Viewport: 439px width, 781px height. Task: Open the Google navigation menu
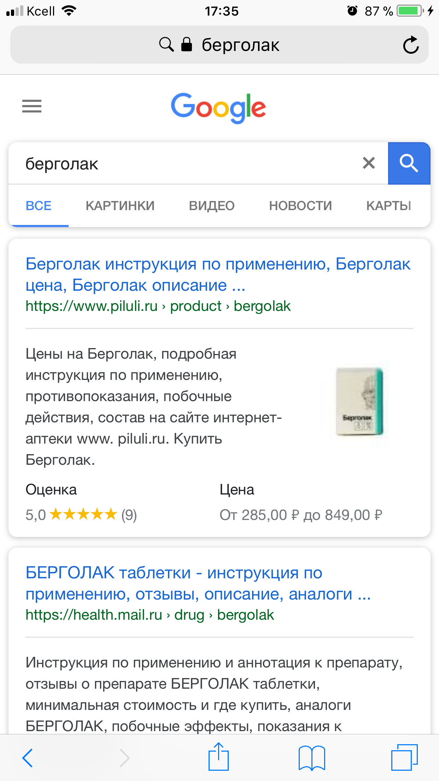[x=31, y=106]
